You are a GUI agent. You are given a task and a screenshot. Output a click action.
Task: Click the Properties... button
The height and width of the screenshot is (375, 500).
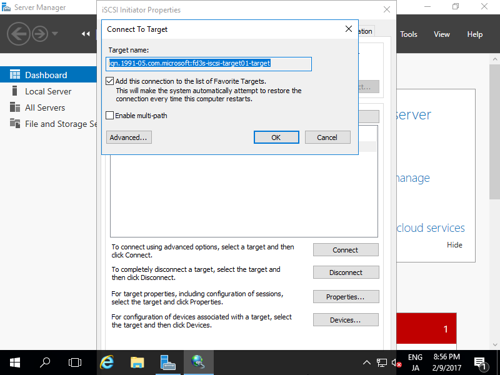pyautogui.click(x=346, y=297)
